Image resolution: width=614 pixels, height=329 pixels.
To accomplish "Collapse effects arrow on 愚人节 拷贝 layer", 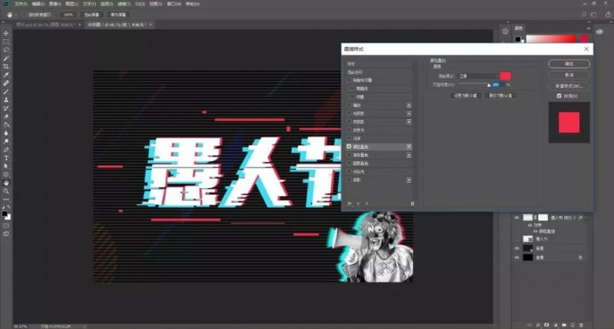I will click(x=586, y=218).
